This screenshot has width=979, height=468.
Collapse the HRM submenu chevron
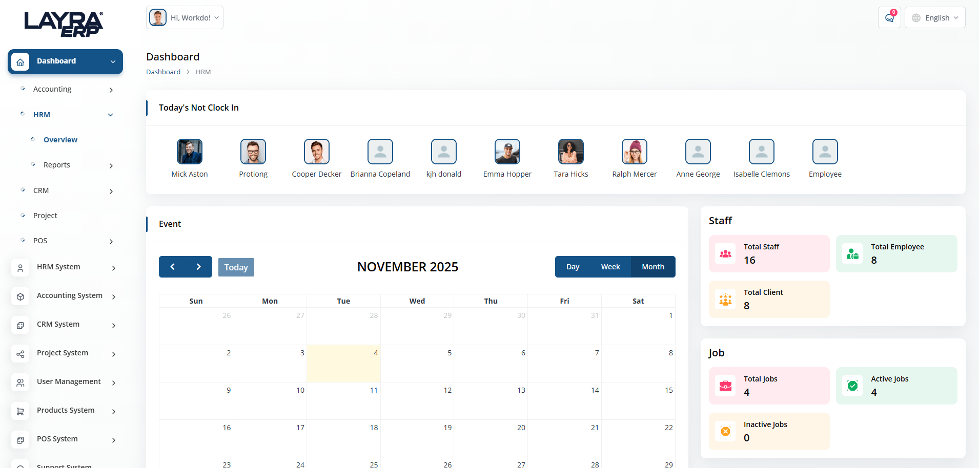click(x=111, y=115)
